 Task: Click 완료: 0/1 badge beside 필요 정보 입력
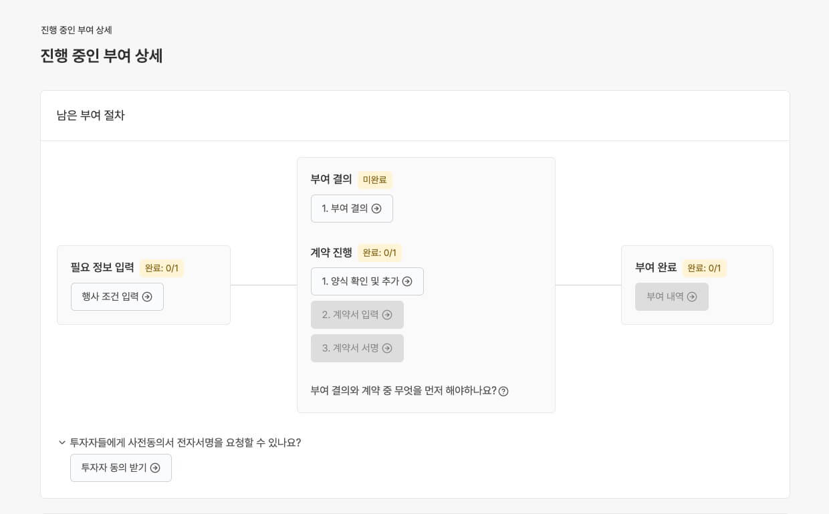(x=162, y=268)
